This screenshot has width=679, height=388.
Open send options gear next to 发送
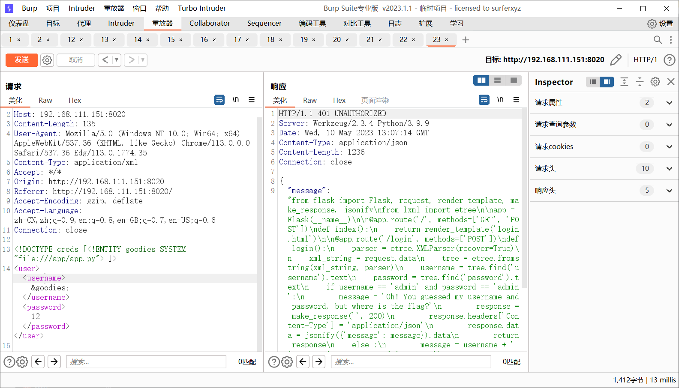(47, 60)
